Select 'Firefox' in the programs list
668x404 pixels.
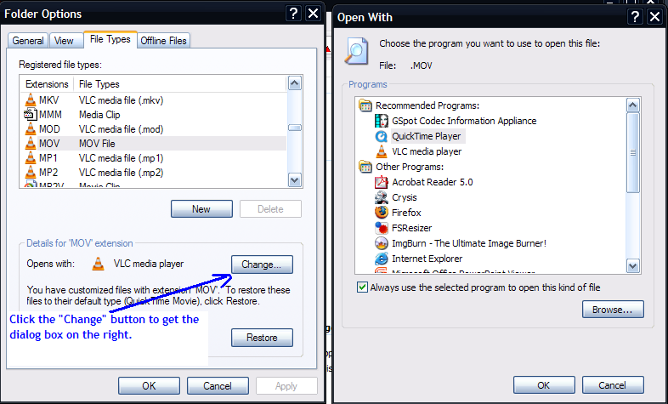pos(406,213)
